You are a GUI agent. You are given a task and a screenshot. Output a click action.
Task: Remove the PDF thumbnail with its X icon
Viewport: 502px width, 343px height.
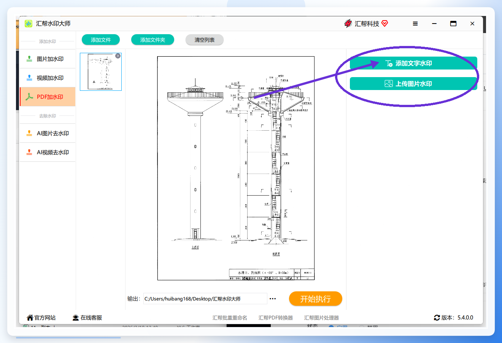click(x=118, y=56)
